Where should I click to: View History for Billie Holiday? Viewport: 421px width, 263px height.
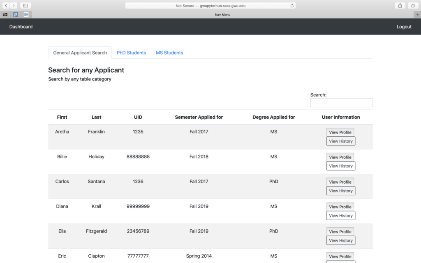click(x=340, y=166)
